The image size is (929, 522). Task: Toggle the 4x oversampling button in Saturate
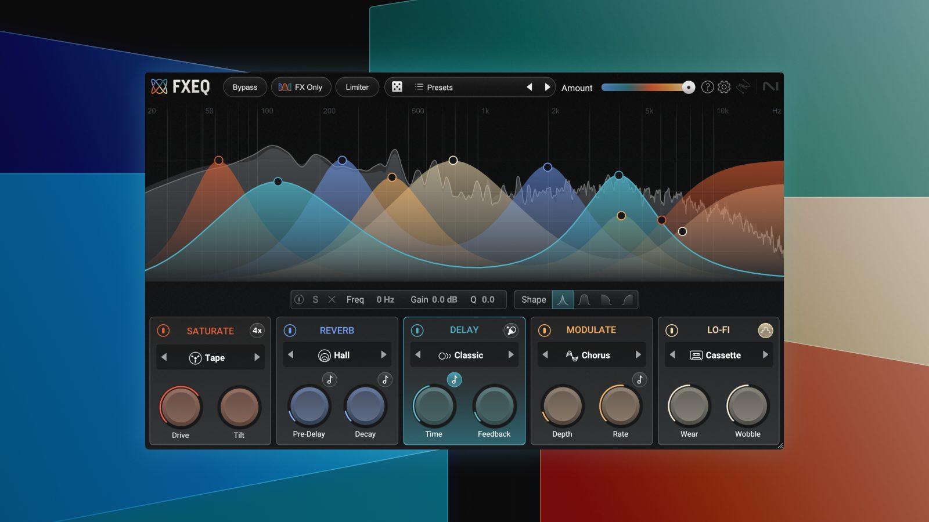(257, 331)
